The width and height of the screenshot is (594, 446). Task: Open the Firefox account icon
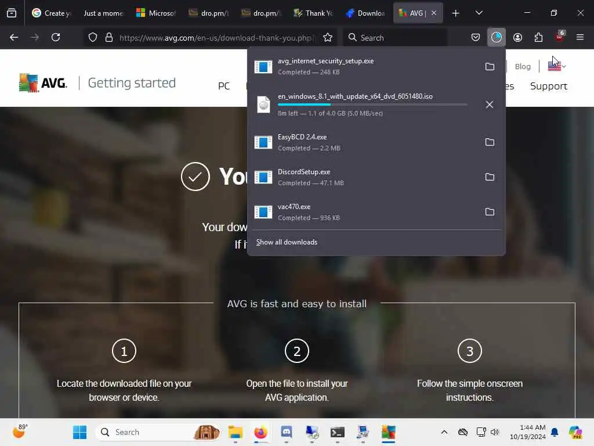[x=517, y=37]
